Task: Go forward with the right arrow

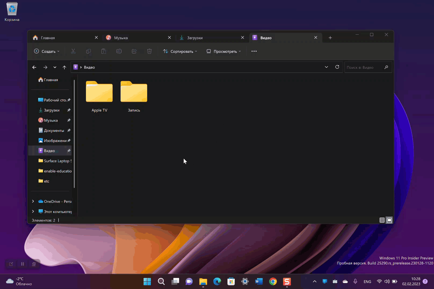Action: (x=45, y=67)
